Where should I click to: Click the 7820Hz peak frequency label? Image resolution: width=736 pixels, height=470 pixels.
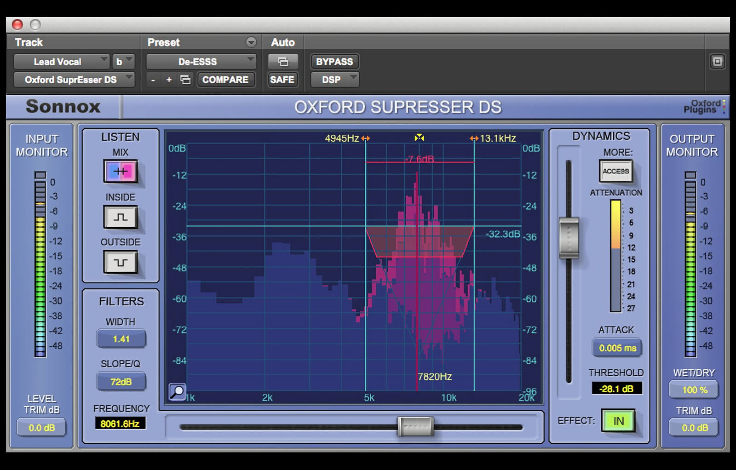click(435, 377)
